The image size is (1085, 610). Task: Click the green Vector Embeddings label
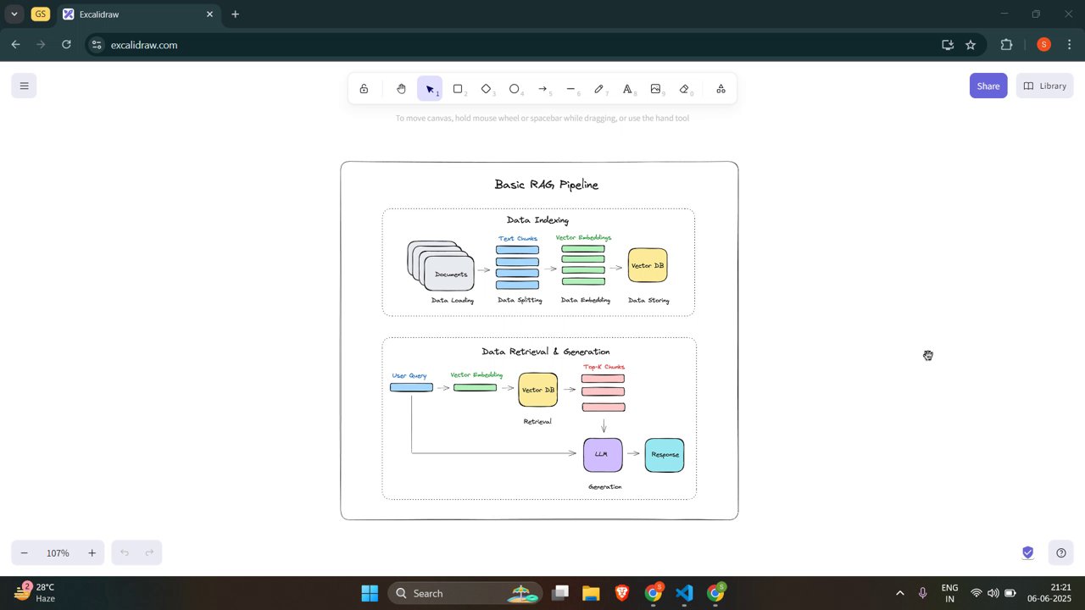pyautogui.click(x=583, y=238)
